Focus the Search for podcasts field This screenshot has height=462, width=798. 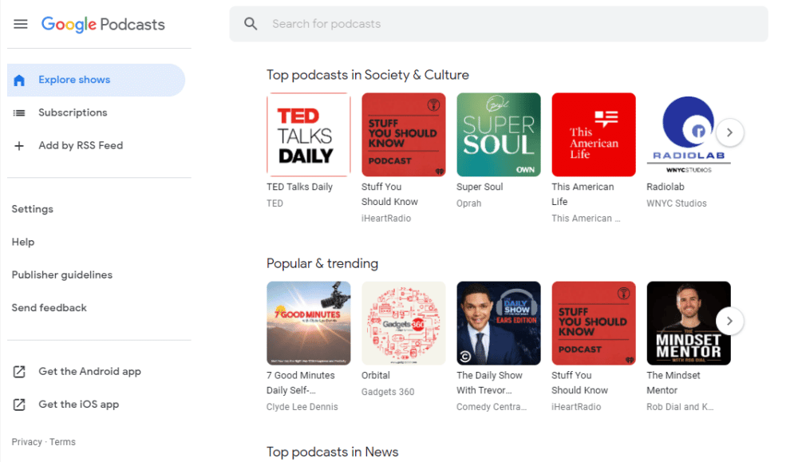499,24
